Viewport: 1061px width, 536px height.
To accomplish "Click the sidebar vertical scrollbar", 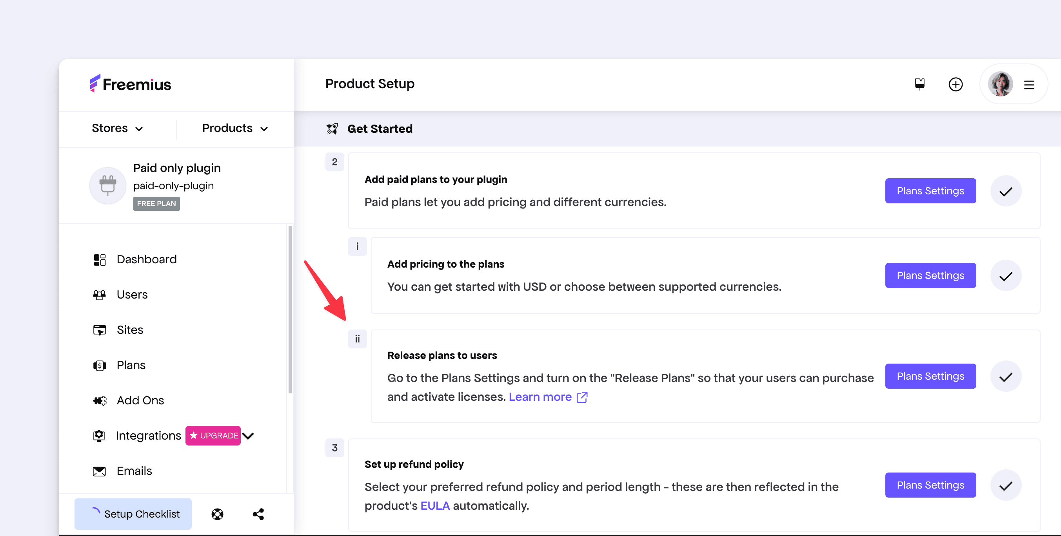I will [x=290, y=309].
